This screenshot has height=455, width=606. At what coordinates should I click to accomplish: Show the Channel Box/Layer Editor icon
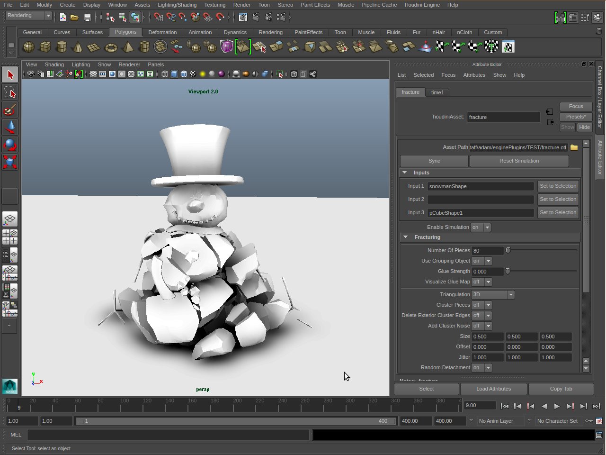point(597,18)
